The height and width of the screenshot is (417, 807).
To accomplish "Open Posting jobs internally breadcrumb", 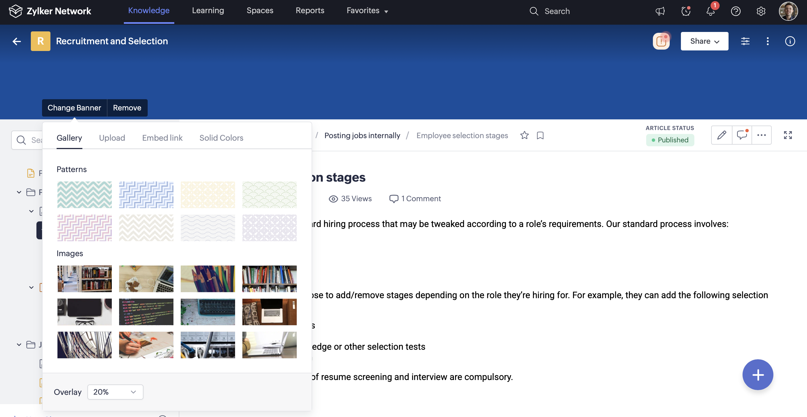I will 362,135.
